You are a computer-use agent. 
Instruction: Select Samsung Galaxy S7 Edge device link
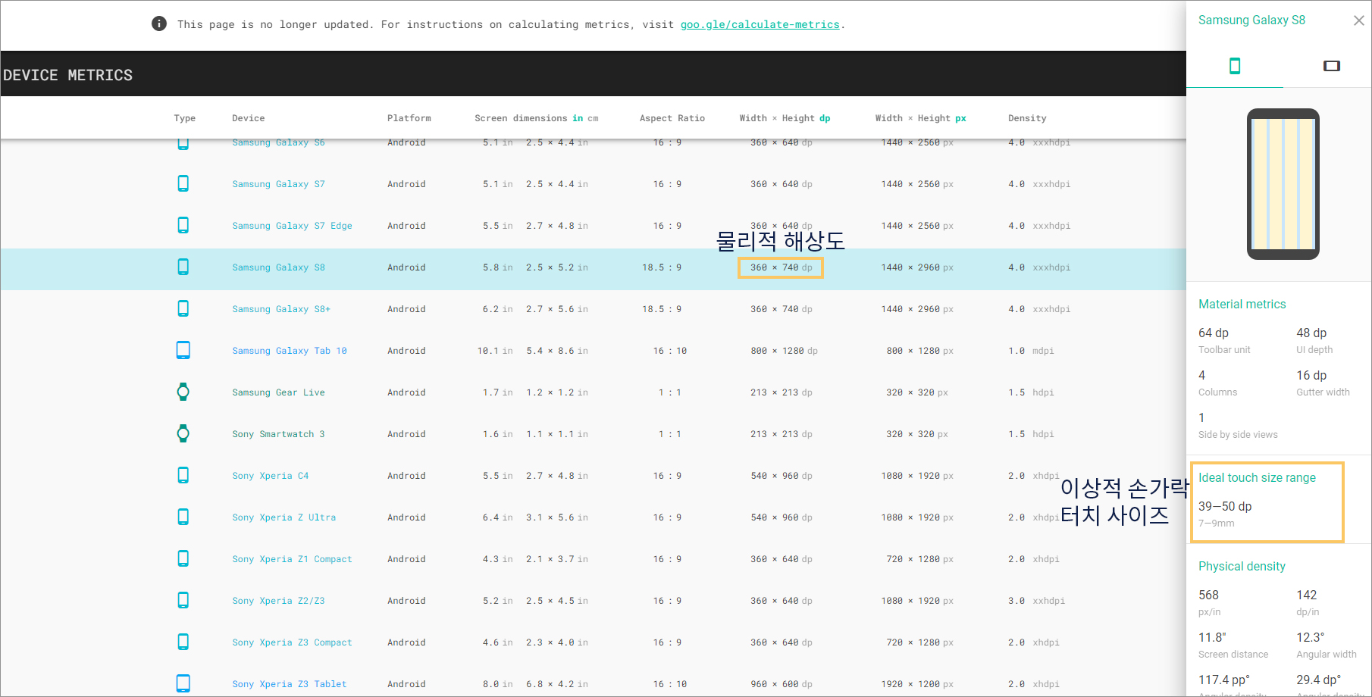[x=292, y=226]
